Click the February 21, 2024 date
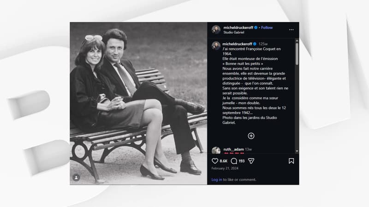This screenshot has width=369, height=207. pyautogui.click(x=225, y=168)
